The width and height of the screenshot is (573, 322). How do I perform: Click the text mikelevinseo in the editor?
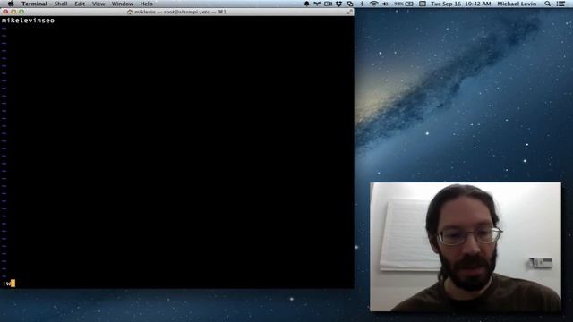pos(28,21)
